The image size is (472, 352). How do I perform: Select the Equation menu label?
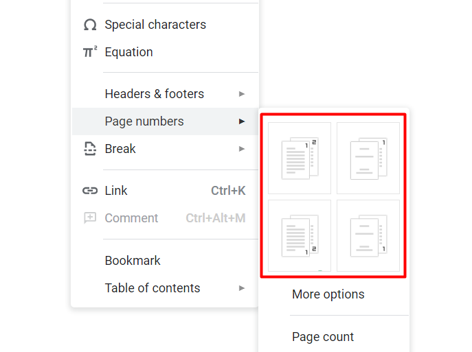pos(128,52)
